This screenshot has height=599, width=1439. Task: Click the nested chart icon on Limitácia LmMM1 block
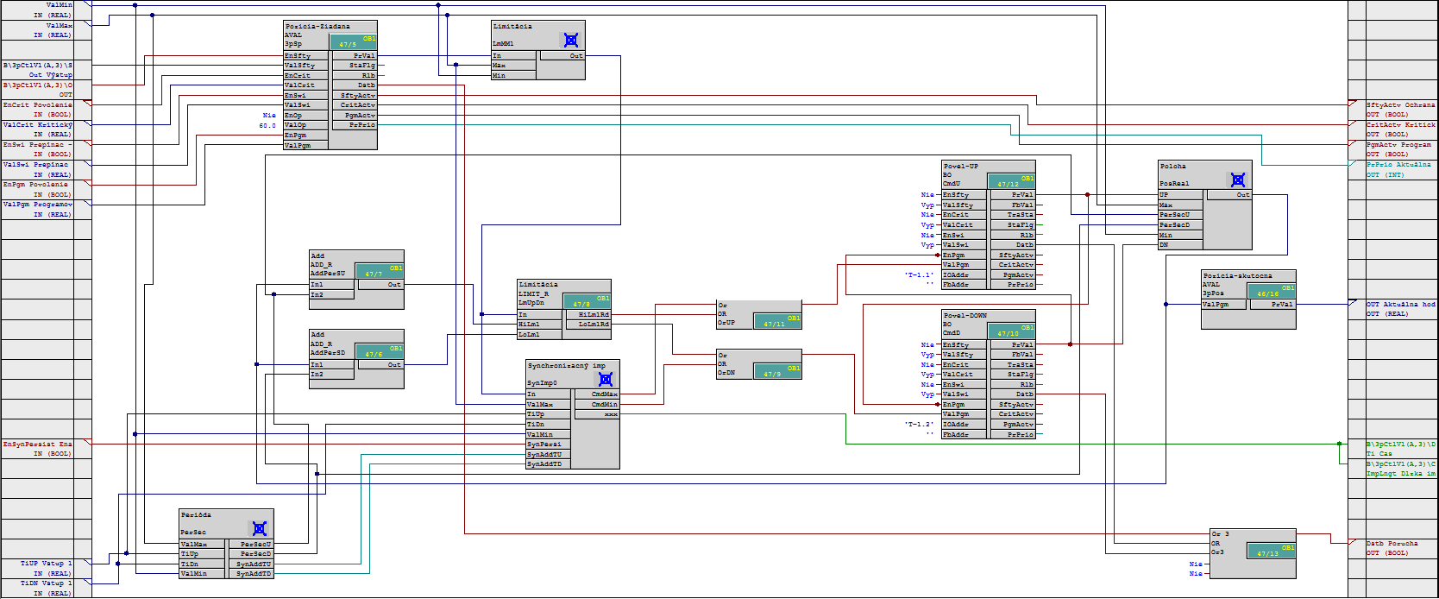(x=570, y=40)
